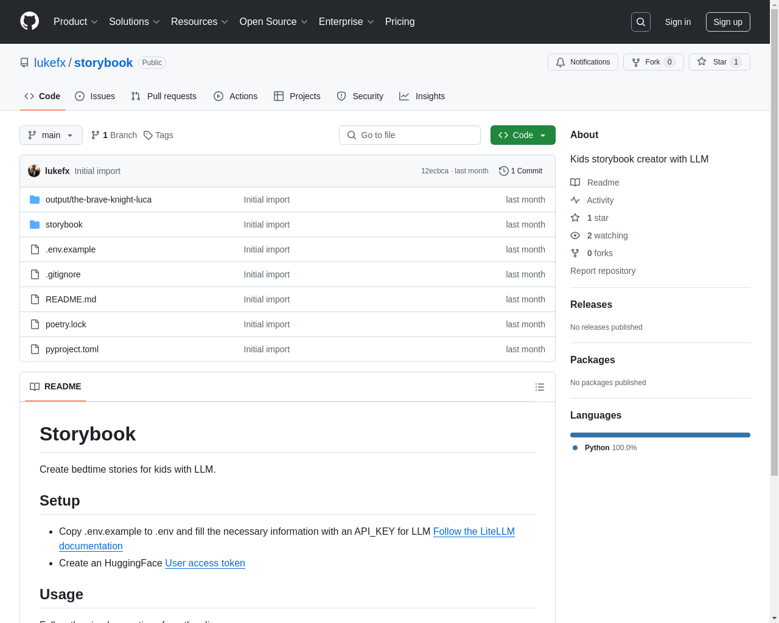Expand the Resources menu
This screenshot has height=623, width=779.
[x=200, y=22]
